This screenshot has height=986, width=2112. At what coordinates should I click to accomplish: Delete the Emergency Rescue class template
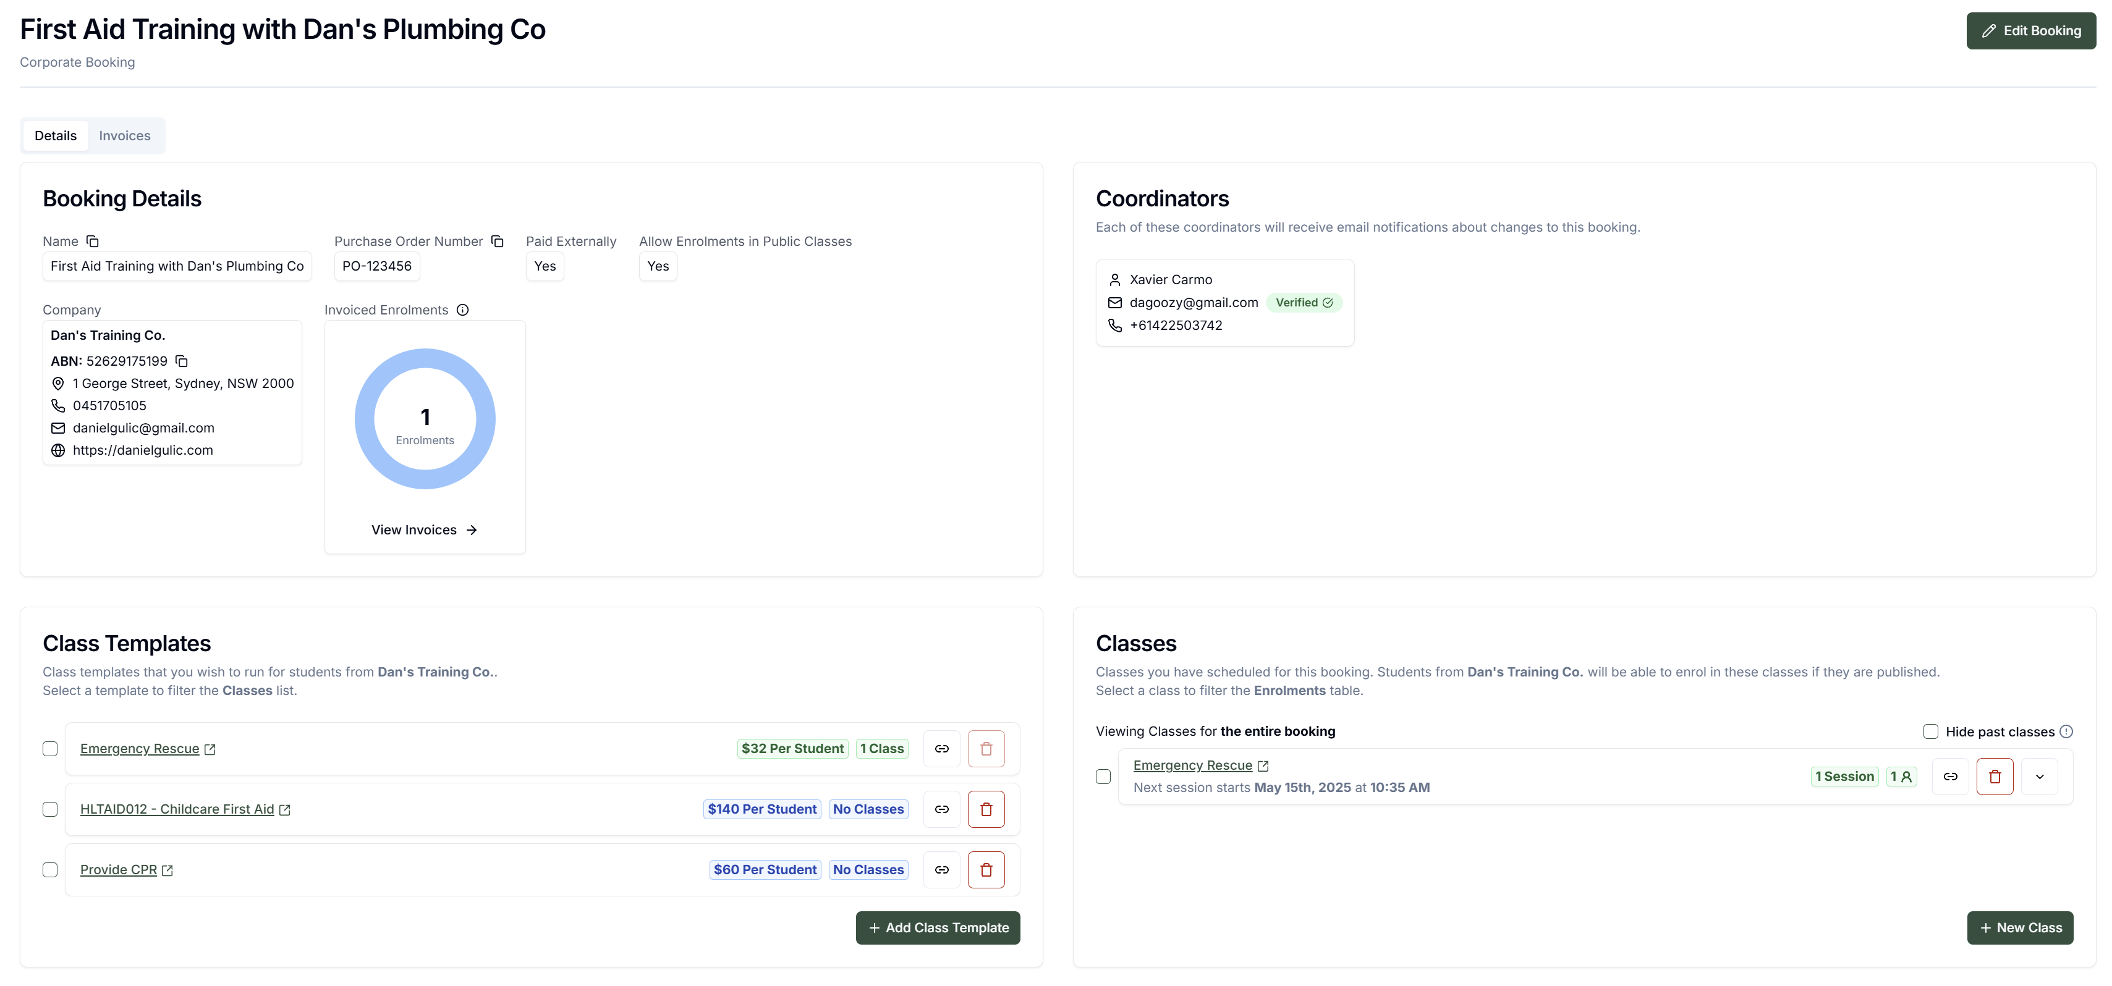coord(985,748)
